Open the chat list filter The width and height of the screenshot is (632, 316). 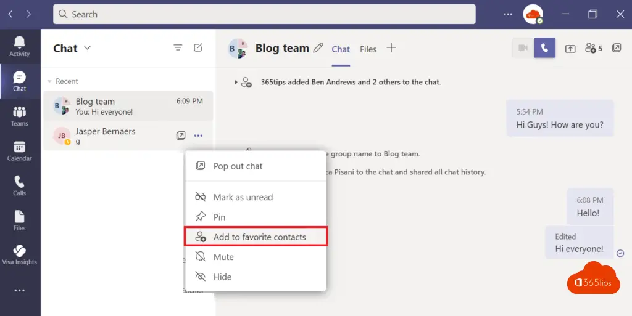pos(178,48)
